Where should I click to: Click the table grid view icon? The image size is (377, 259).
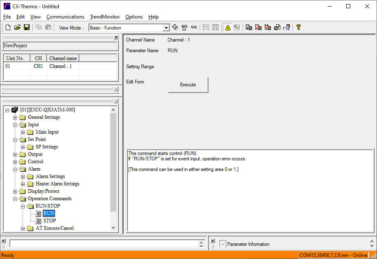(215, 28)
